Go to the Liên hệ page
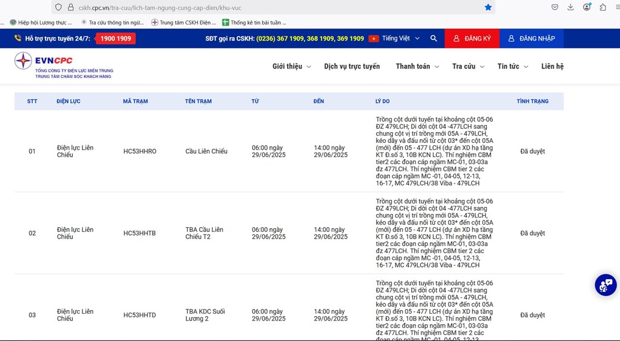Image resolution: width=620 pixels, height=341 pixels. (552, 67)
